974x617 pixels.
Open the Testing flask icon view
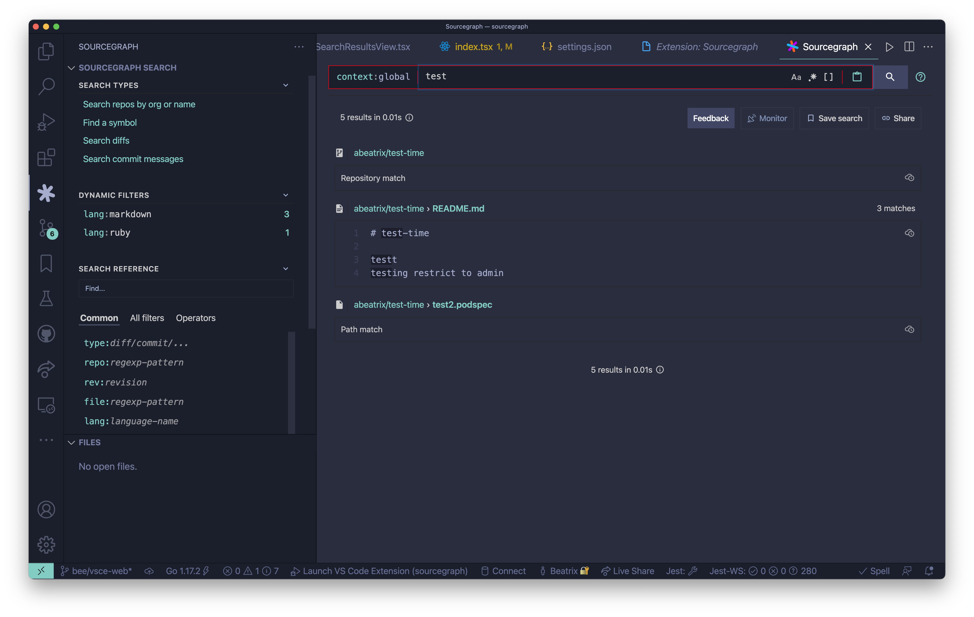(46, 298)
